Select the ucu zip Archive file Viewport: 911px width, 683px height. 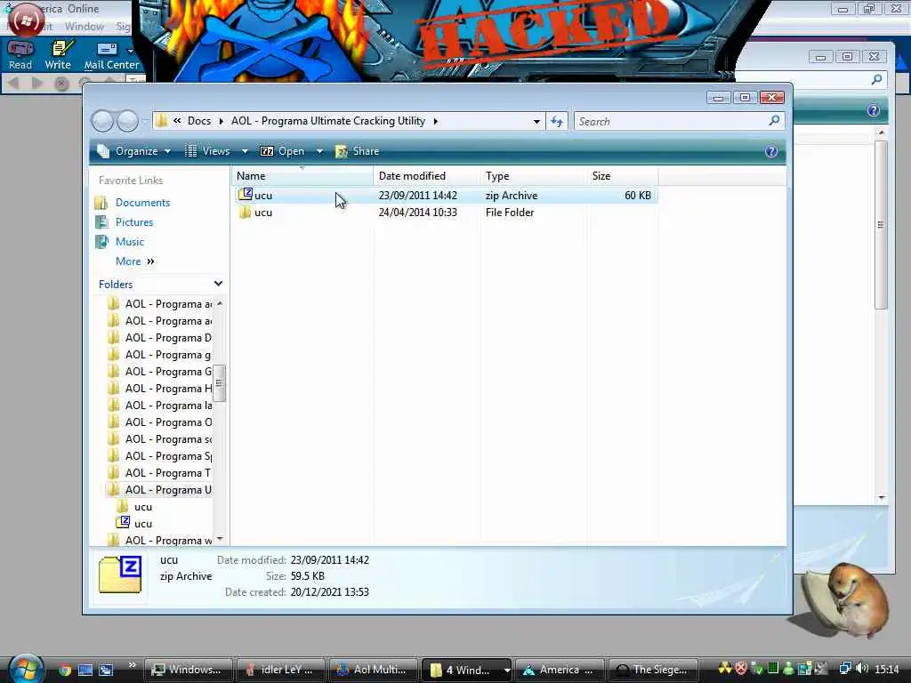(x=445, y=196)
